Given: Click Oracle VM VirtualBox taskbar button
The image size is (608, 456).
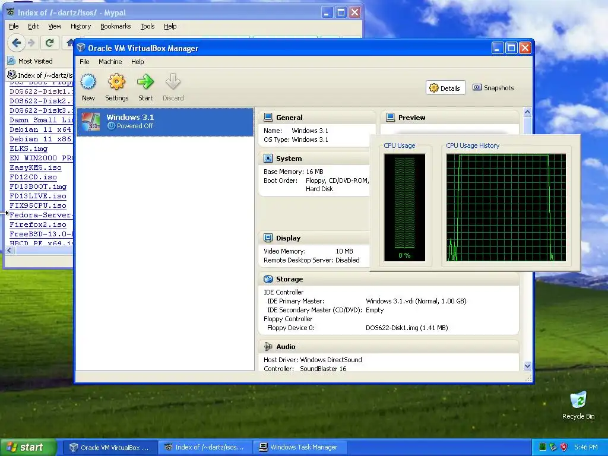Looking at the screenshot, I should click(x=109, y=447).
